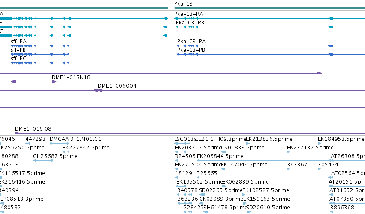This screenshot has width=365, height=214.
Task: Select EST CK02089.3prime
Action: 221,199
